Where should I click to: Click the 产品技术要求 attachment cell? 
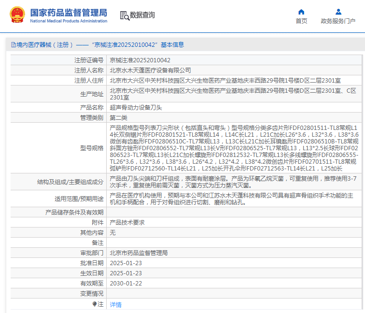[127, 222]
